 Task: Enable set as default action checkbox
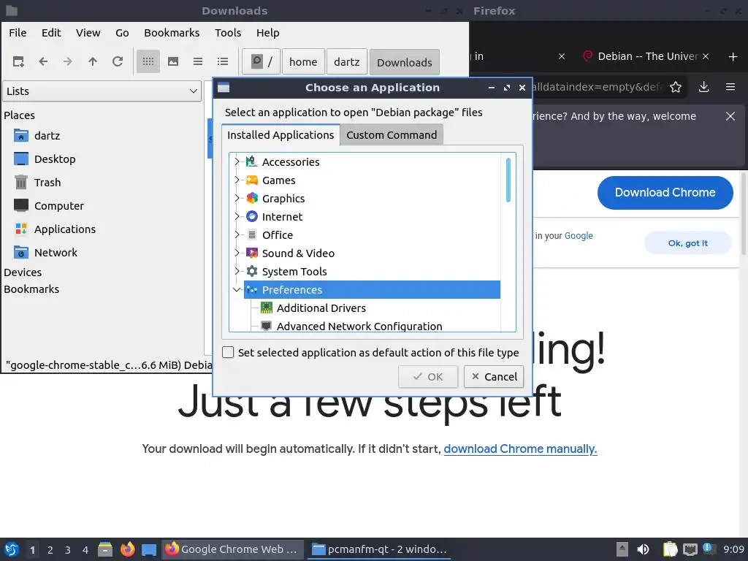228,353
